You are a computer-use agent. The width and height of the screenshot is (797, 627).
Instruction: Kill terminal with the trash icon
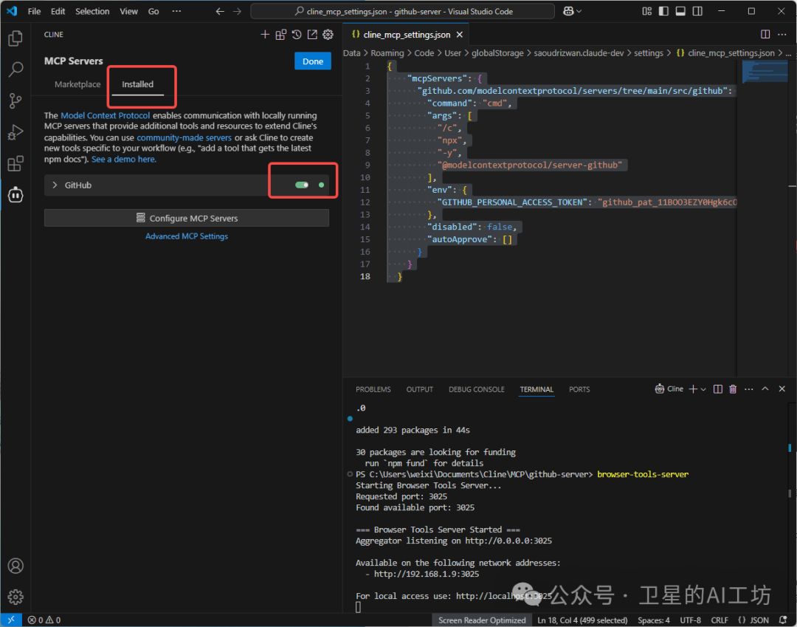coord(733,389)
